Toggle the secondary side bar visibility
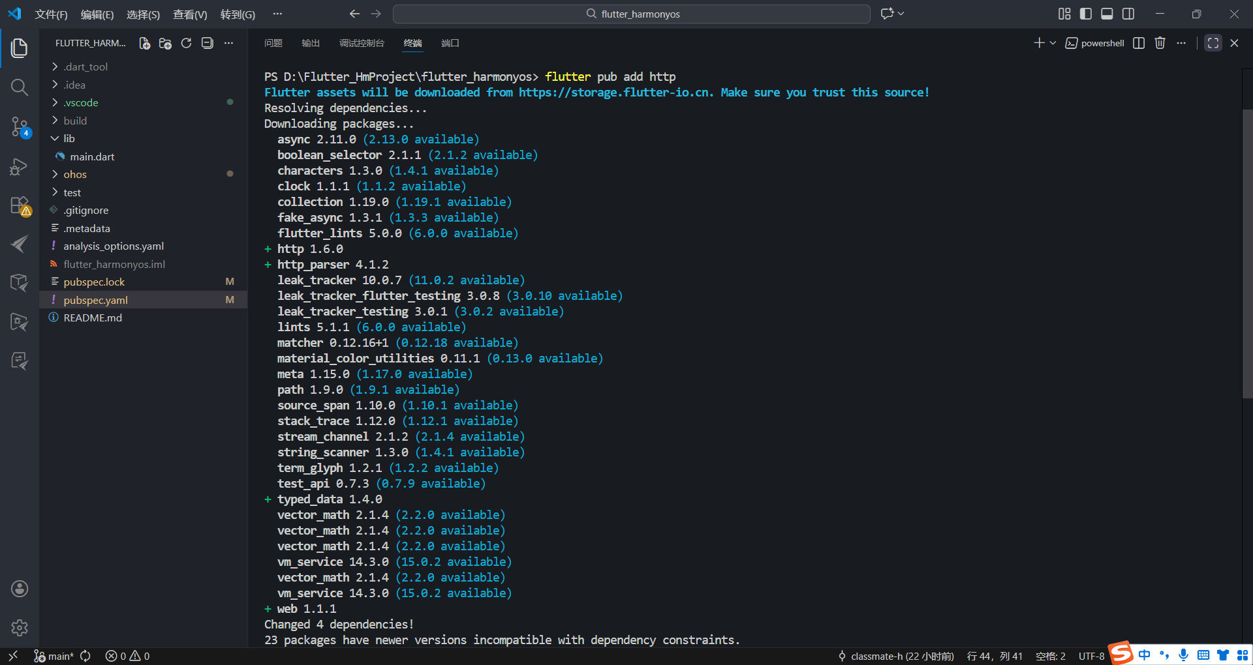 [1128, 14]
